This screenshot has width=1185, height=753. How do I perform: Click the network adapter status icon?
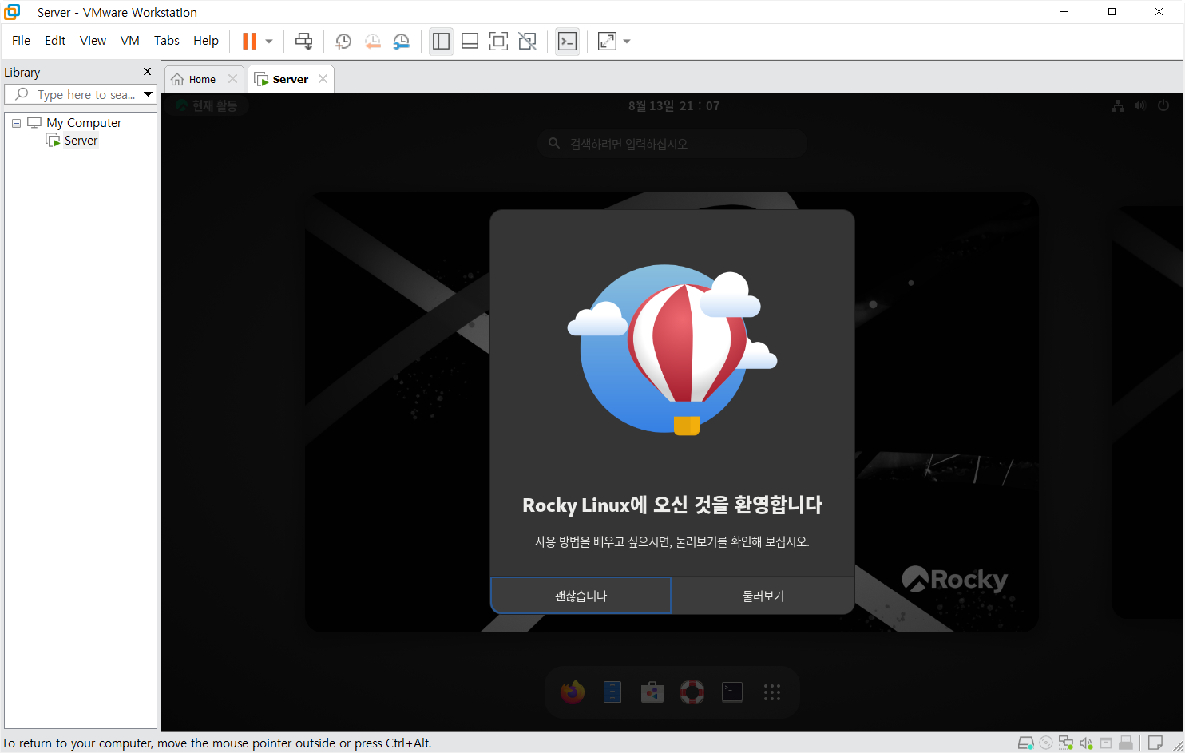(x=1066, y=743)
